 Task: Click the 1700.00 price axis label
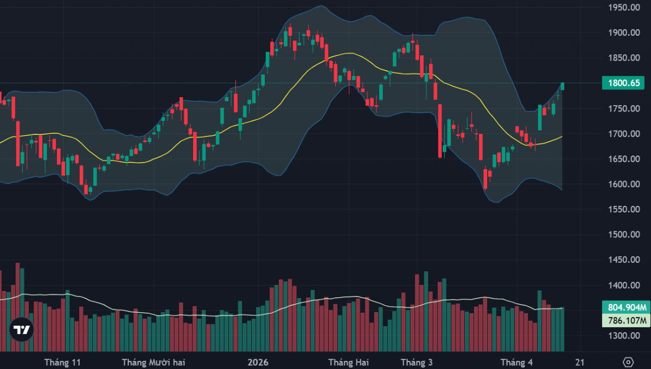[624, 134]
